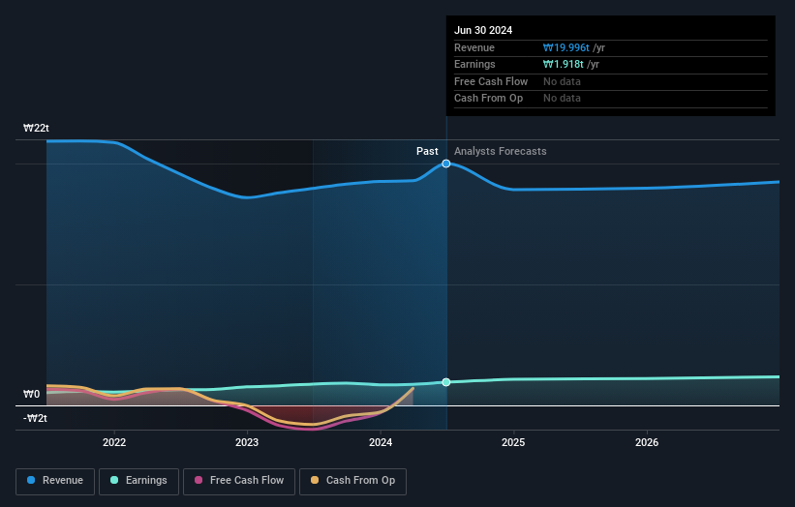Click the revenue data point marker on Jun 30 2024

[x=446, y=164]
